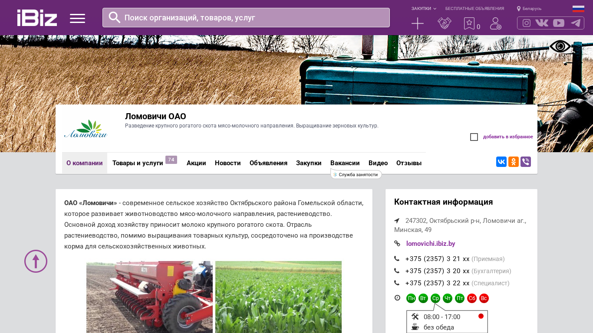Image resolution: width=593 pixels, height=333 pixels.
Task: Click the user registration icon
Action: tap(496, 23)
